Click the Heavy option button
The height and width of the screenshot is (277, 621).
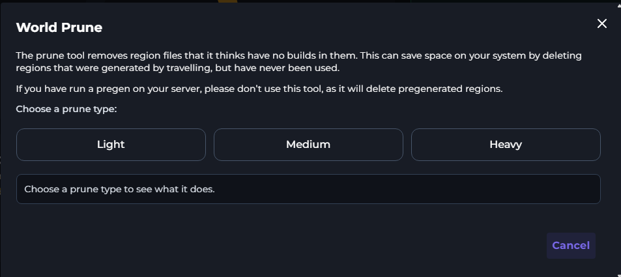pos(506,145)
